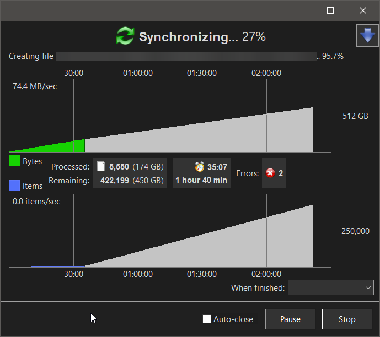Image resolution: width=380 pixels, height=337 pixels.
Task: Click the 1 hour 40 min remaining time
Action: [201, 180]
